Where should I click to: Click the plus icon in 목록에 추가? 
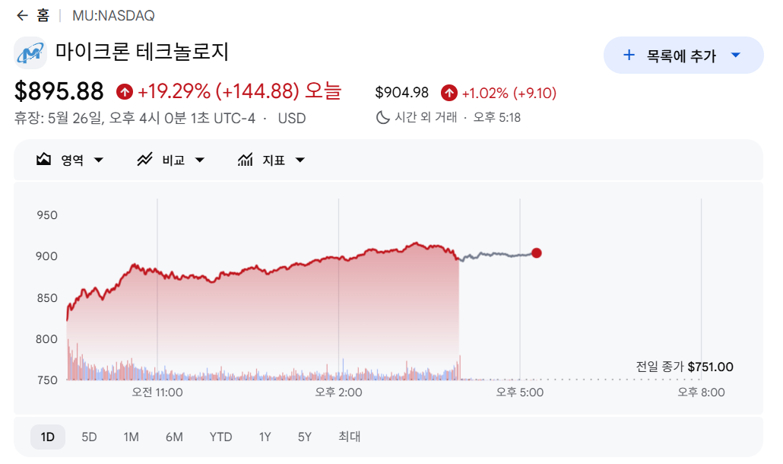click(x=629, y=55)
